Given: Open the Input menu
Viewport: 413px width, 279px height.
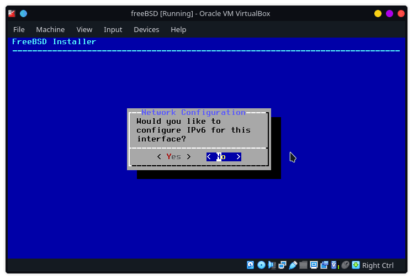Looking at the screenshot, I should (113, 29).
